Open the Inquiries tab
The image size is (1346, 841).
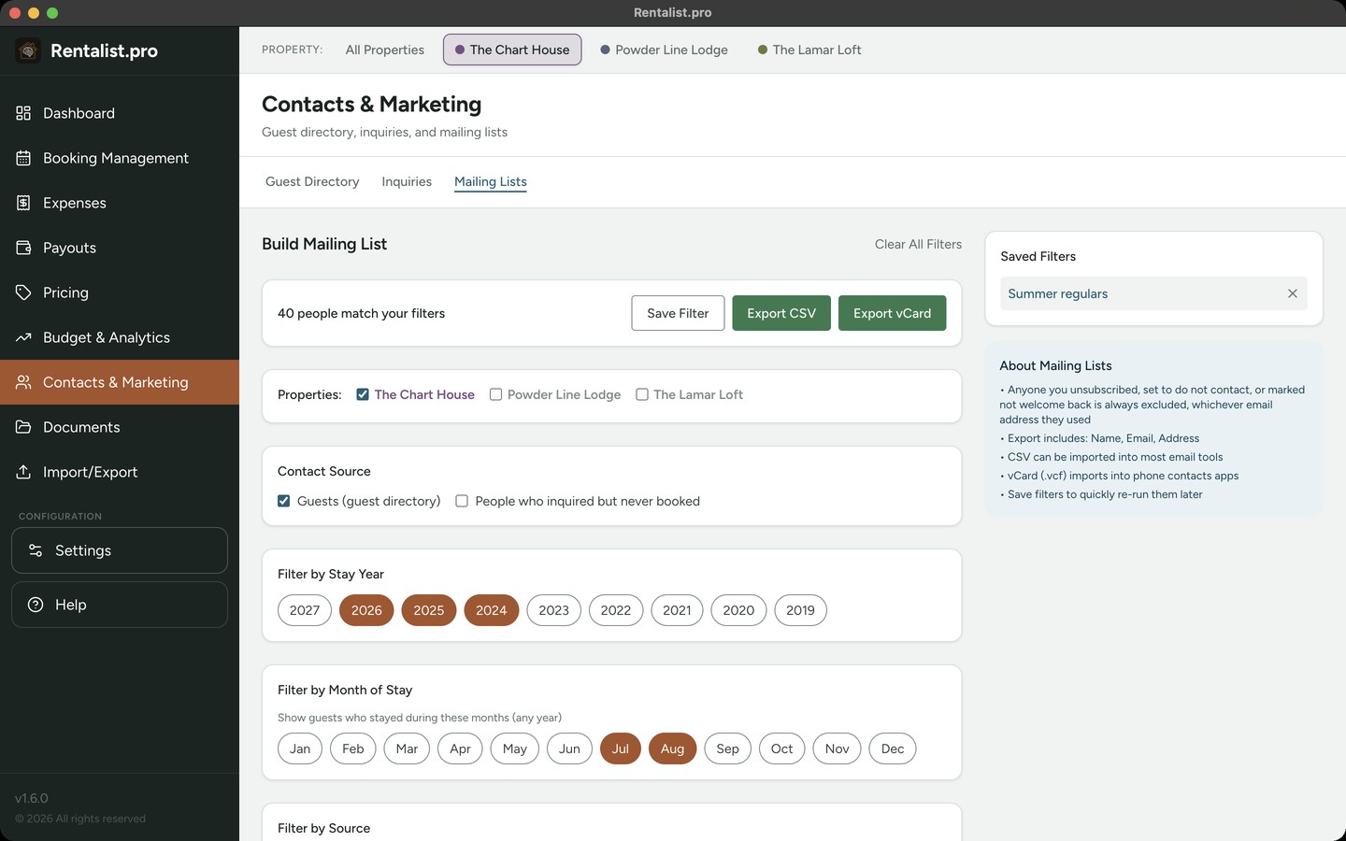click(407, 181)
